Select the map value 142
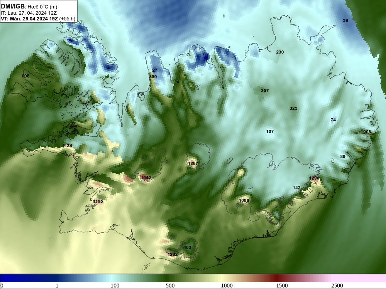 (296, 188)
